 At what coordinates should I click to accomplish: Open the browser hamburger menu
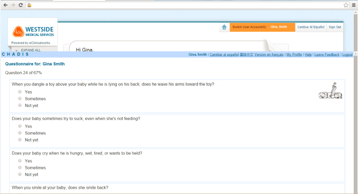pos(354,5)
